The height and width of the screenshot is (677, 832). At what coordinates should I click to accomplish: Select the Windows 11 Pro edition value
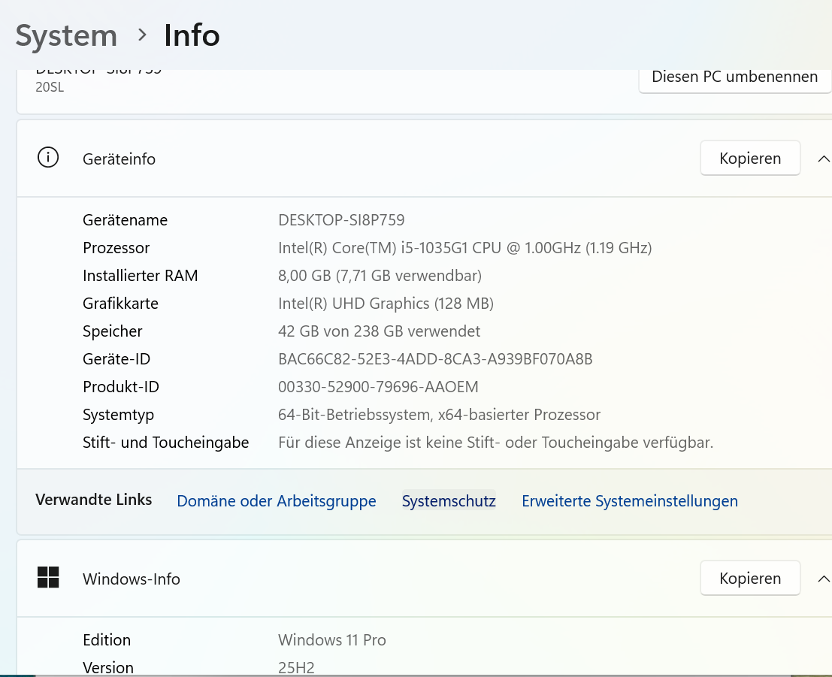[x=331, y=640]
